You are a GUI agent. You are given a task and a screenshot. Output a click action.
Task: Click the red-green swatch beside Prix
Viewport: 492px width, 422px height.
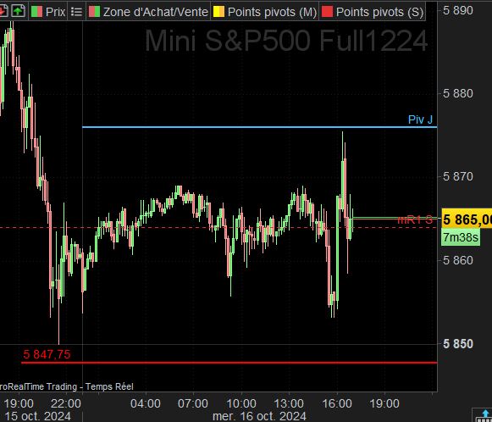pyautogui.click(x=36, y=12)
